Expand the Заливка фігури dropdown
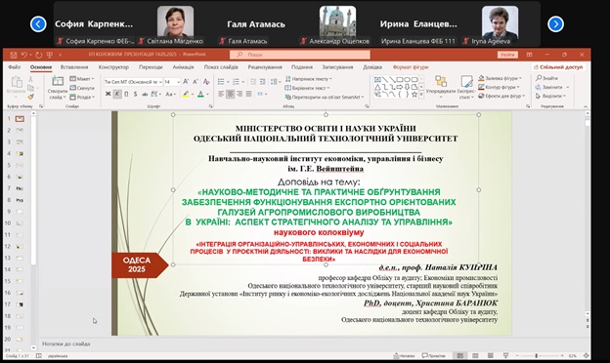610x363 pixels. point(520,78)
